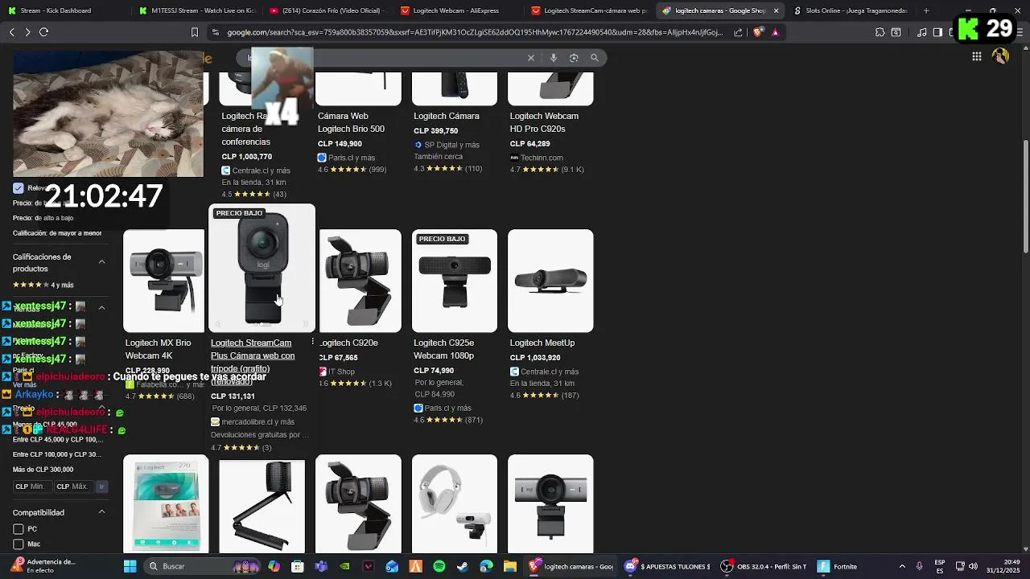Open File Explorer from taskbar
This screenshot has height=579, width=1030.
click(509, 566)
